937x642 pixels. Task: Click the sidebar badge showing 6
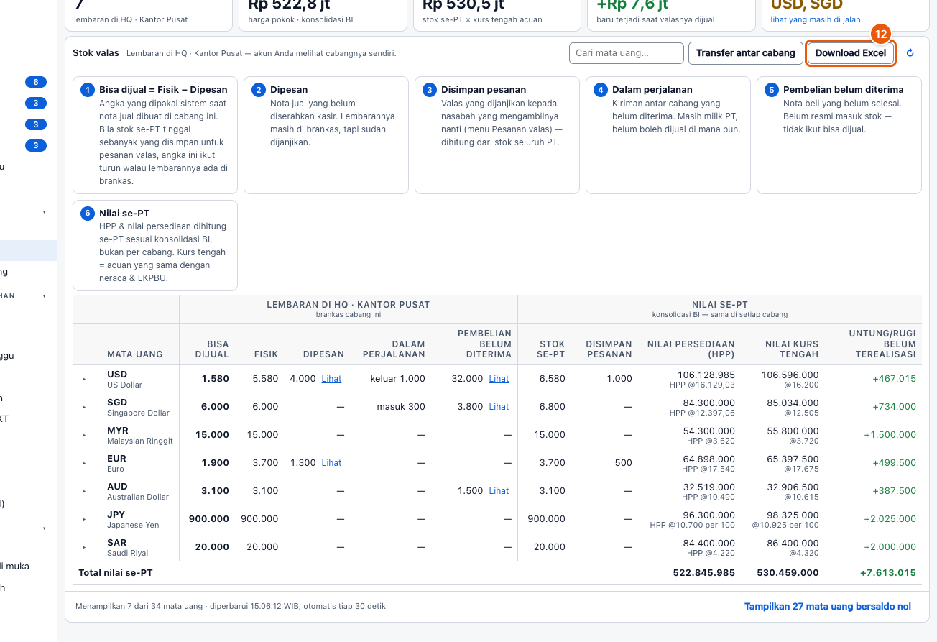tap(36, 82)
